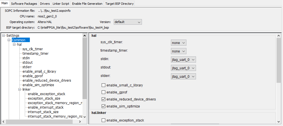Check the enable_exception_stack checkbox
This screenshot has height=126, width=283.
pos(103,120)
